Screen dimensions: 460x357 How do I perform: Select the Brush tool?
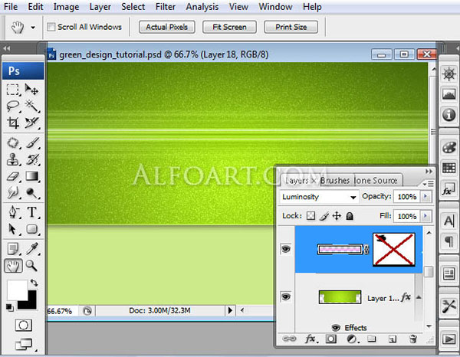click(x=32, y=143)
